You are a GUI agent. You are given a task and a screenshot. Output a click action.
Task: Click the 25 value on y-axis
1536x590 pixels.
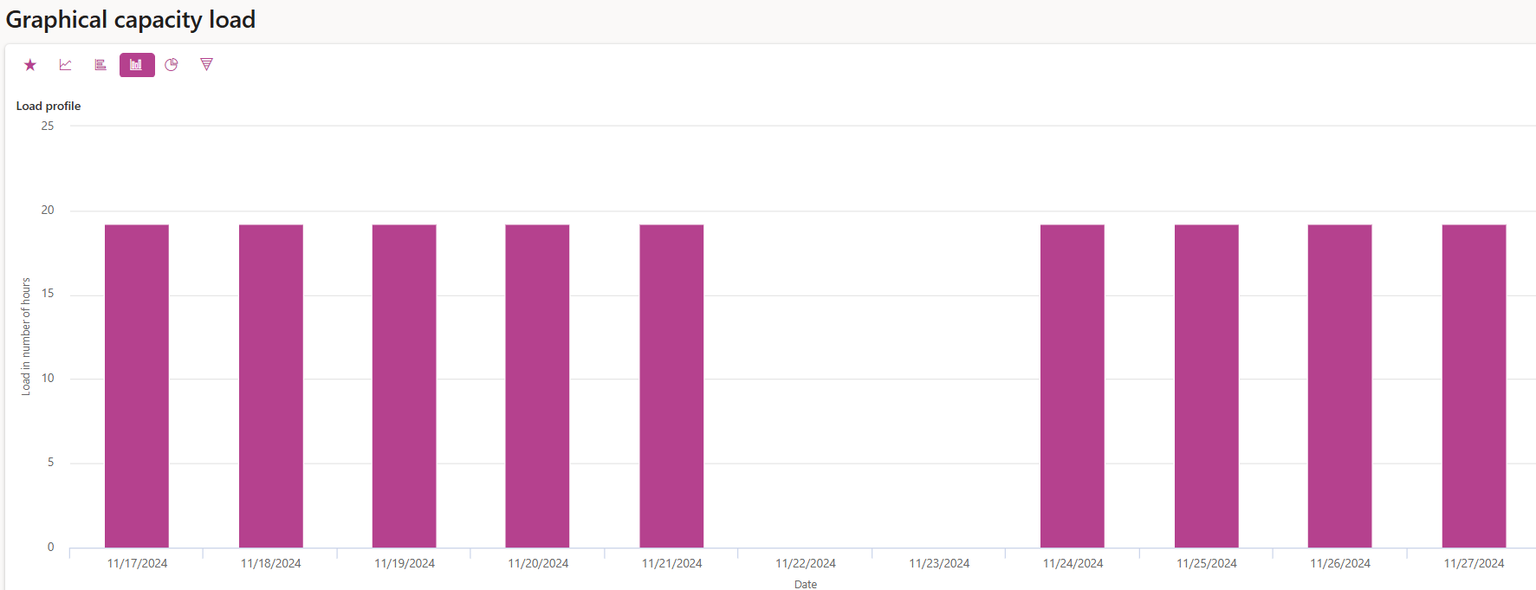point(48,126)
